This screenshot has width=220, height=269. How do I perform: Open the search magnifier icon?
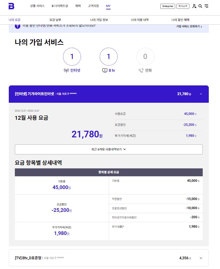(x=200, y=6)
